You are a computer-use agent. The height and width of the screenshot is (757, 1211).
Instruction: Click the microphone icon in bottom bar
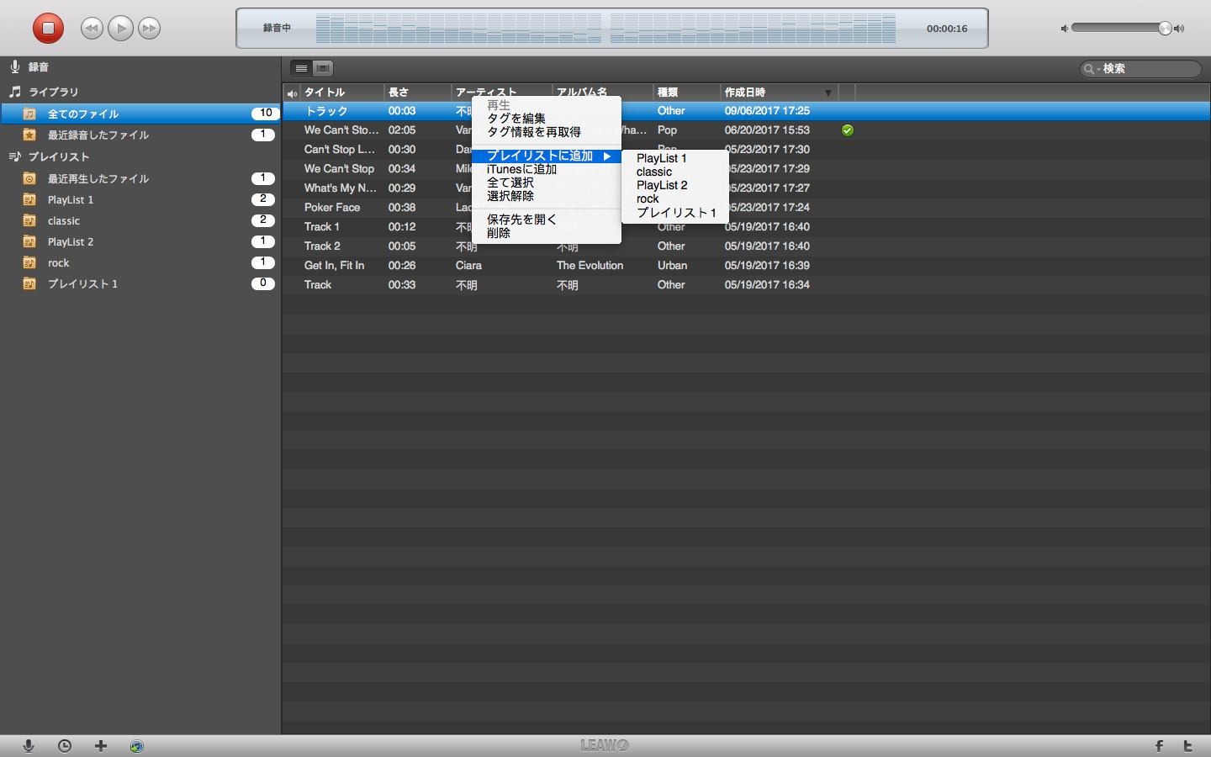pos(29,746)
